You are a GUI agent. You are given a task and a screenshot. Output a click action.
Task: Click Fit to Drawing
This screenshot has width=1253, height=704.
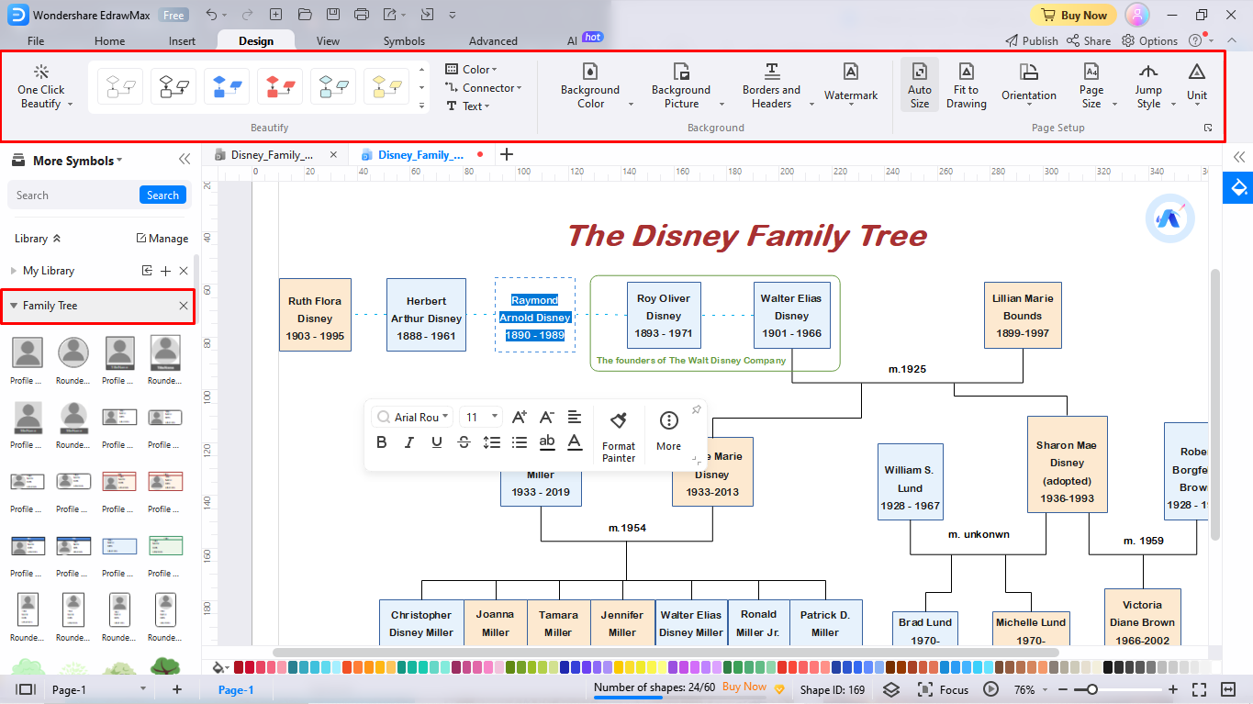pyautogui.click(x=967, y=86)
